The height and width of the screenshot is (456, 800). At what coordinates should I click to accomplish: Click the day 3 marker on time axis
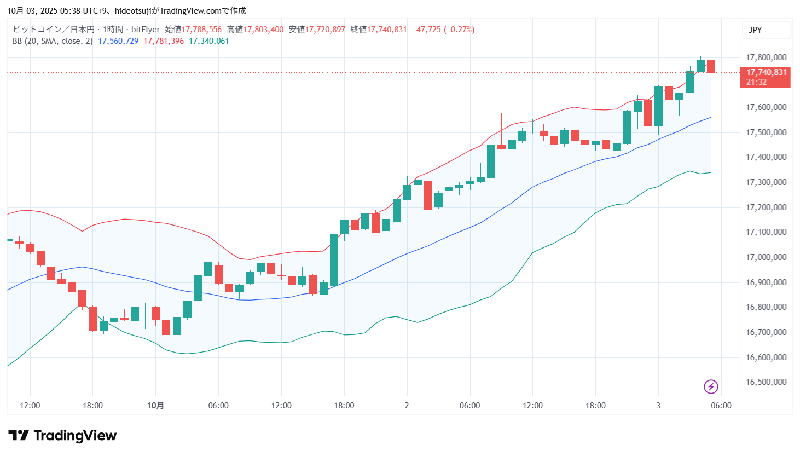point(658,406)
